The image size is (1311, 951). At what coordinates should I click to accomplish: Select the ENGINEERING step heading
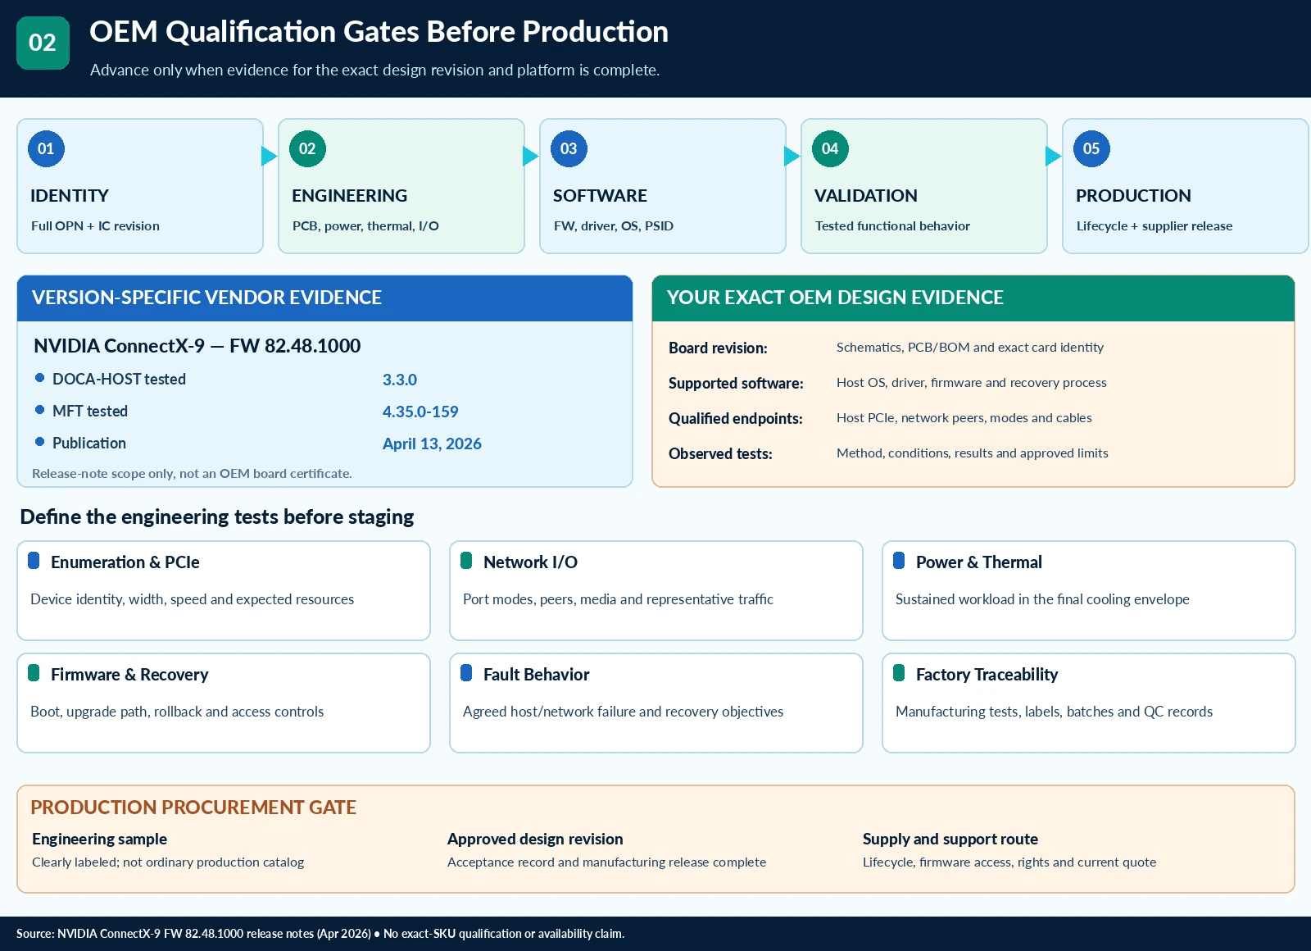[x=350, y=196]
